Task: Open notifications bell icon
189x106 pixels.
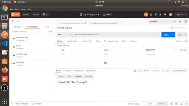Action: (160, 14)
